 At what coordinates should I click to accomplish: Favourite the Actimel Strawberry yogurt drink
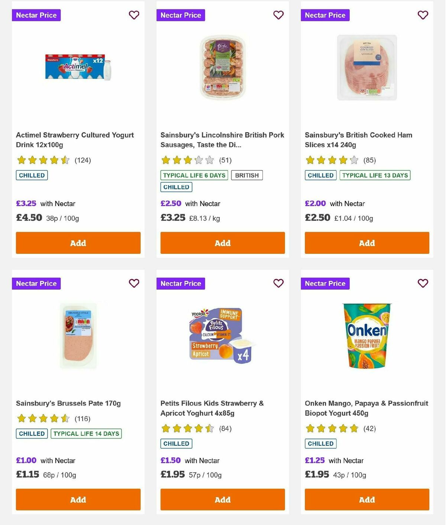click(134, 15)
